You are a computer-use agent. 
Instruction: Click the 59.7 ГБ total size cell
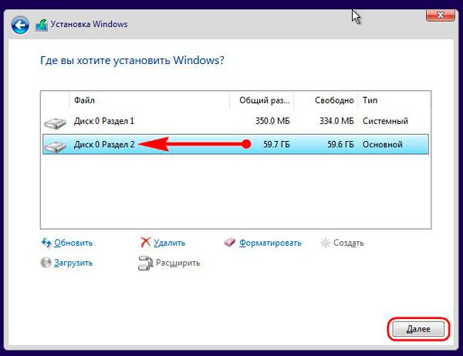(276, 145)
